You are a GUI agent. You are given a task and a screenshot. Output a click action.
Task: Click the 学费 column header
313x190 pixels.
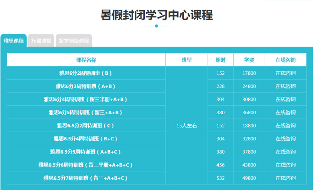pos(249,60)
